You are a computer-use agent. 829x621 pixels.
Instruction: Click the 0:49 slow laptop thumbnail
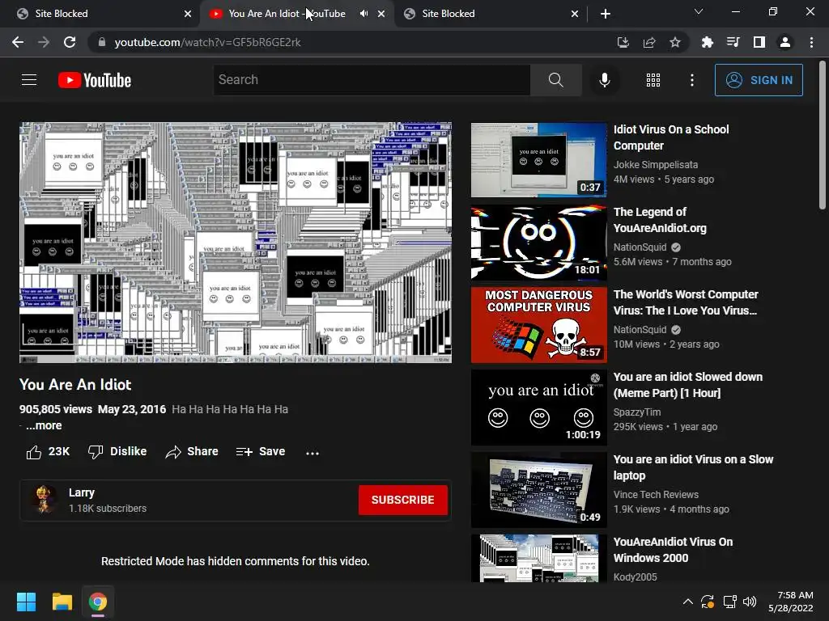[538, 489]
